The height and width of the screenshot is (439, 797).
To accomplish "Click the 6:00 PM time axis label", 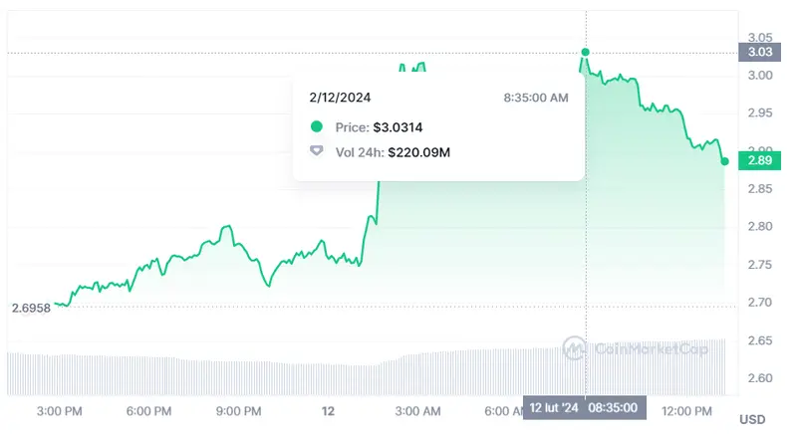I will pos(150,410).
